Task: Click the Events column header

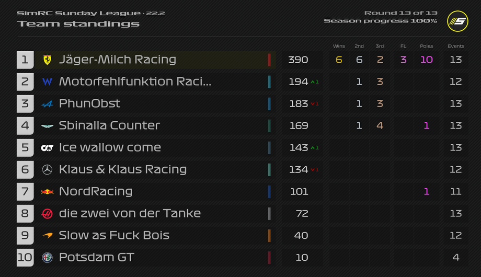Action: click(x=456, y=47)
